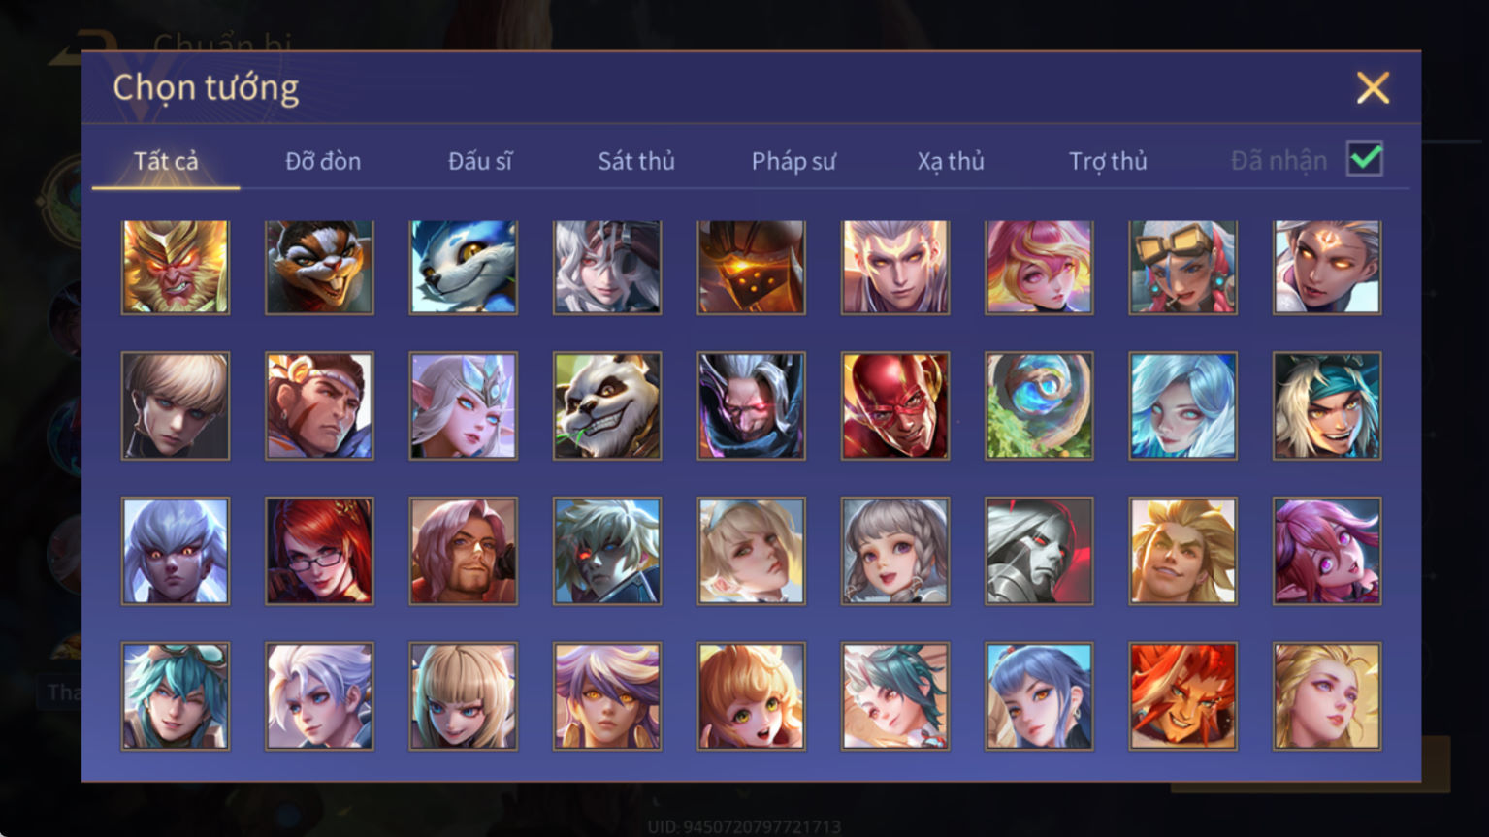Pick the silver-masked hero with red cloak
Image resolution: width=1489 pixels, height=837 pixels.
[x=1039, y=551]
